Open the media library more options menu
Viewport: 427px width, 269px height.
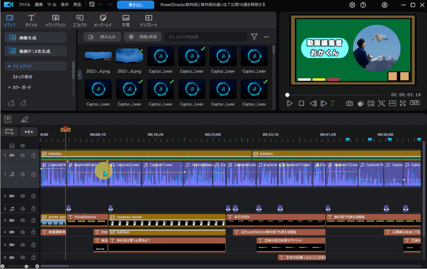[x=266, y=37]
